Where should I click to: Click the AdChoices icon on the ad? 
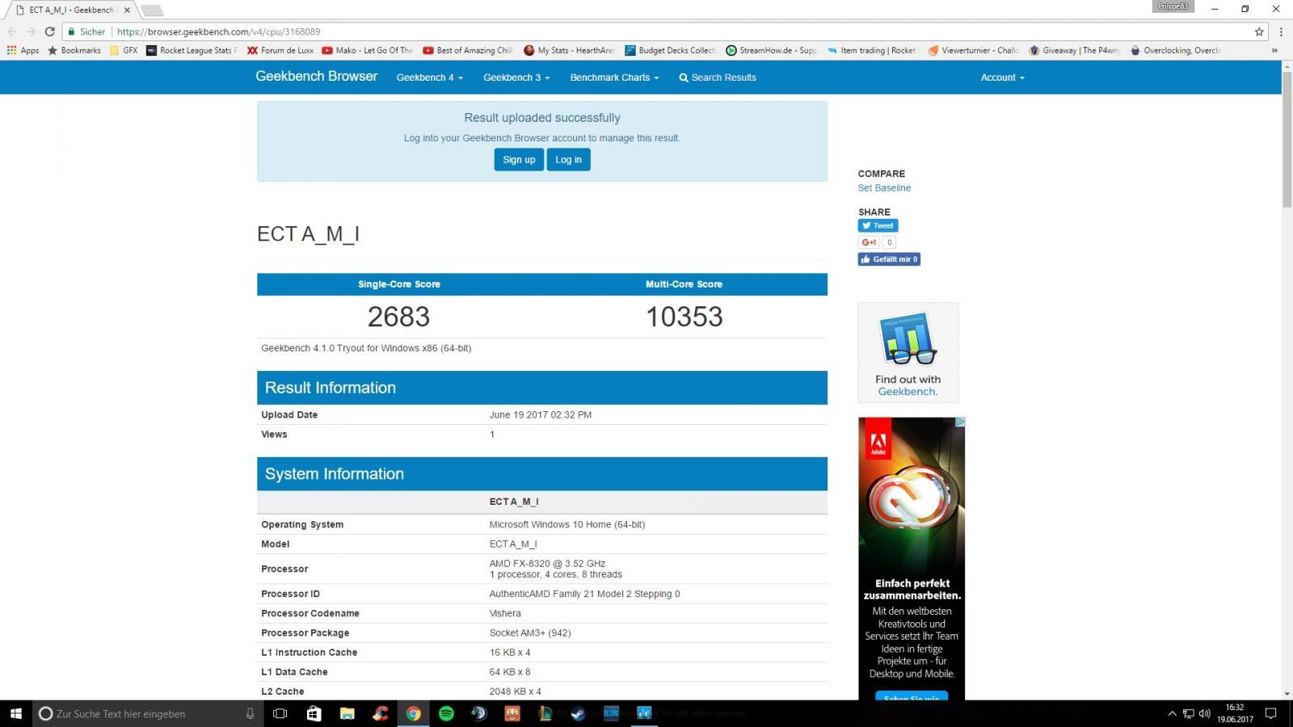(x=960, y=422)
